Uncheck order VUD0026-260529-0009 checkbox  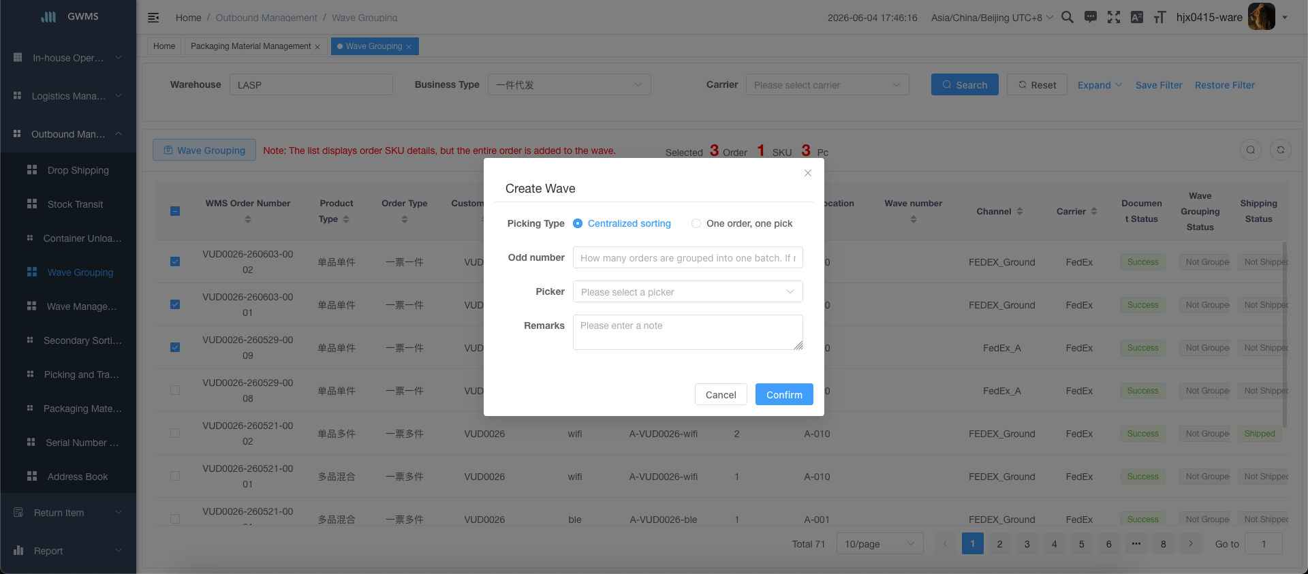(x=175, y=347)
